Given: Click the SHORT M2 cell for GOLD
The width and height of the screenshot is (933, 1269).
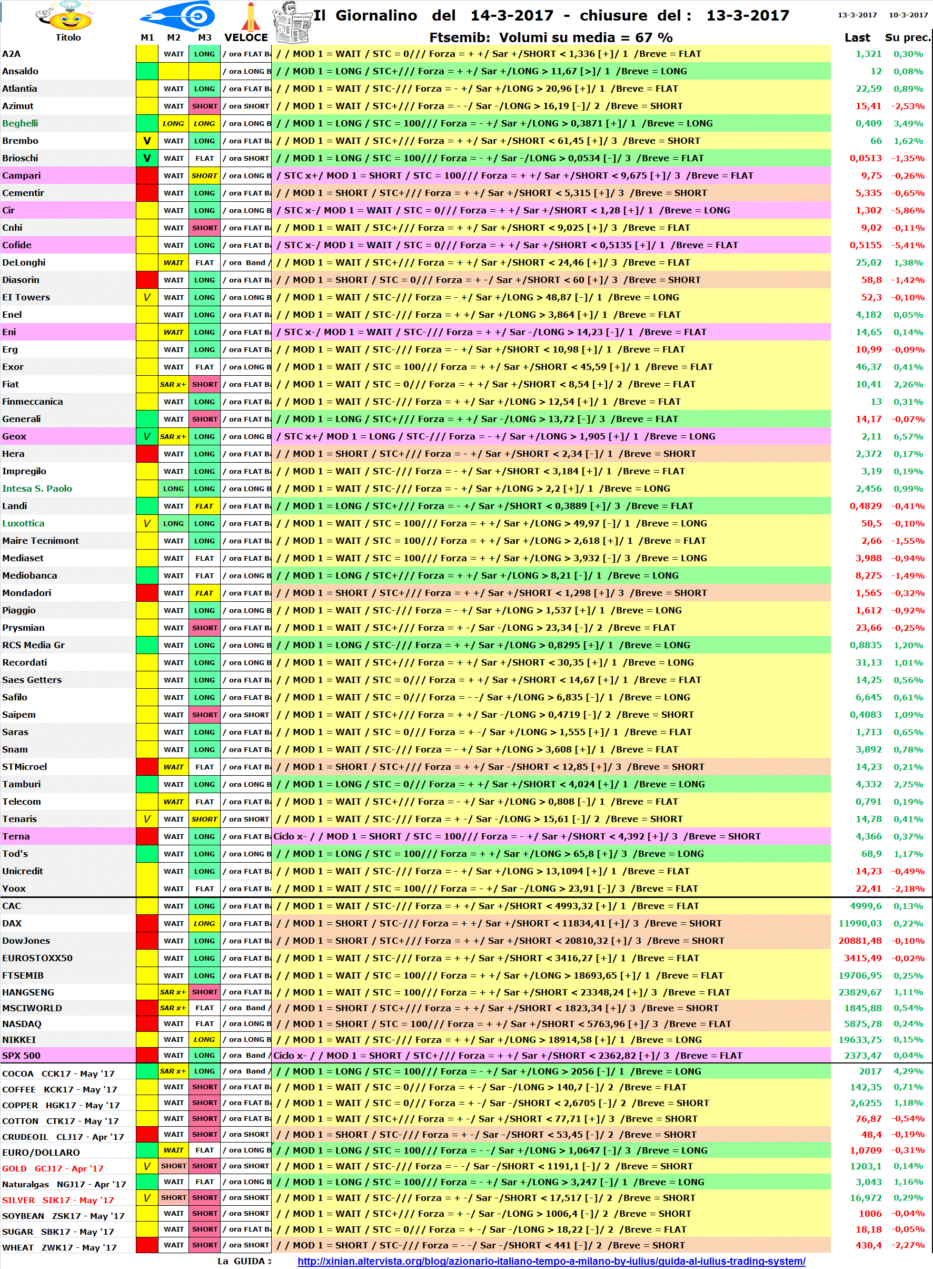Looking at the screenshot, I should pyautogui.click(x=173, y=1166).
